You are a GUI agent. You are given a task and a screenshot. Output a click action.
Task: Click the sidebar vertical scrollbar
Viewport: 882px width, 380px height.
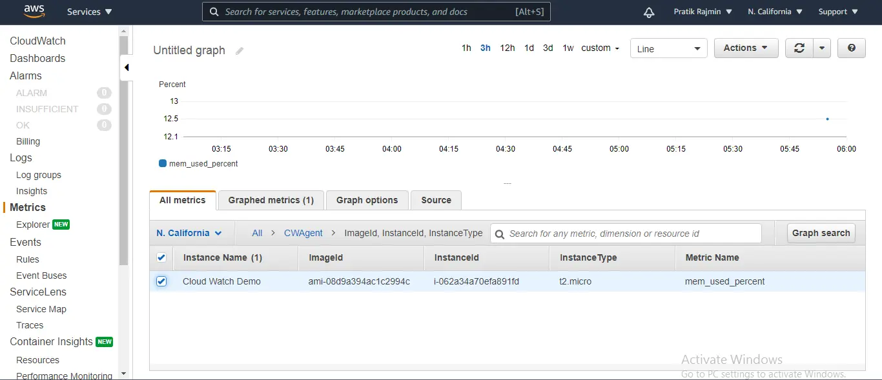(x=124, y=151)
